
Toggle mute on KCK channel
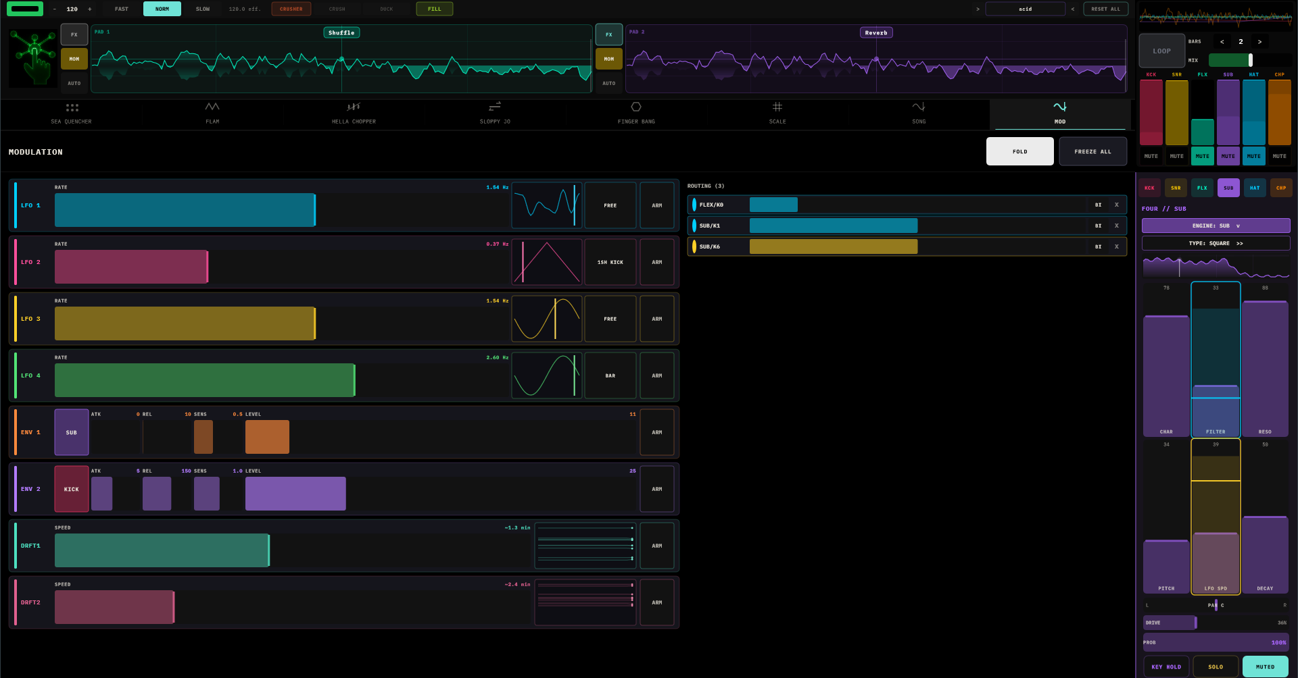click(x=1151, y=156)
